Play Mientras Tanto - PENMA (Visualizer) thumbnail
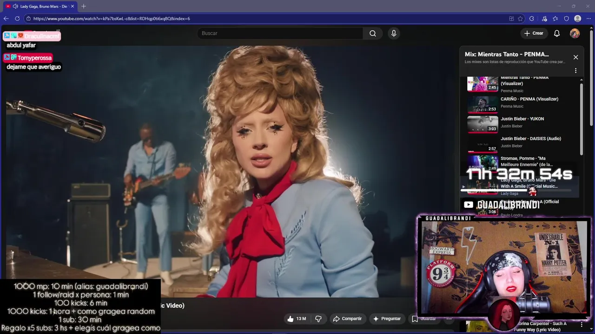Screen dimensions: 595x334 483,83
